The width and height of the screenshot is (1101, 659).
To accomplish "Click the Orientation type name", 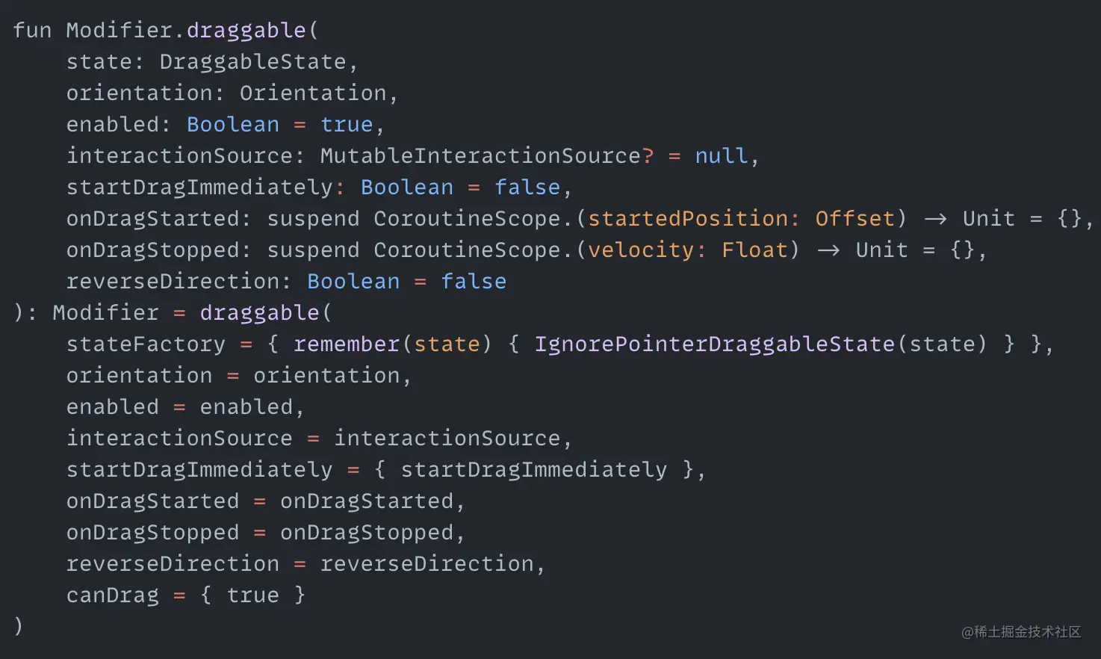I will coord(313,93).
